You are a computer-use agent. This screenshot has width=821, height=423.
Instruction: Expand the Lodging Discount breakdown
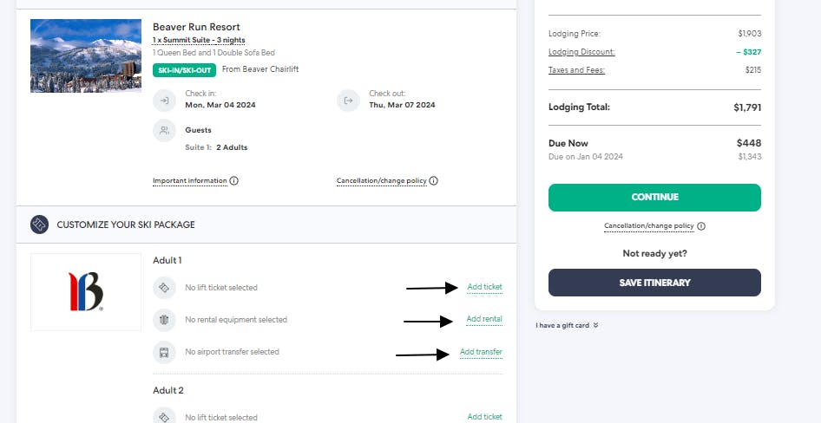(581, 52)
